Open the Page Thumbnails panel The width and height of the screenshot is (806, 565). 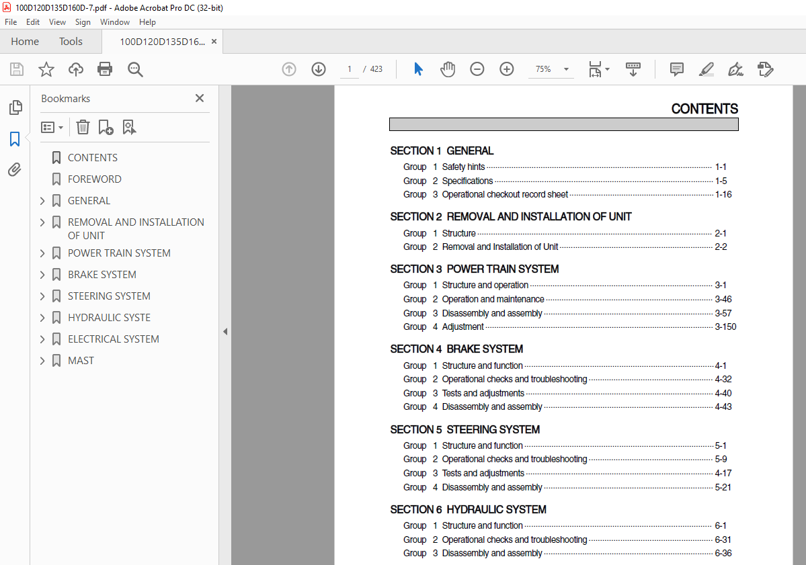click(15, 107)
